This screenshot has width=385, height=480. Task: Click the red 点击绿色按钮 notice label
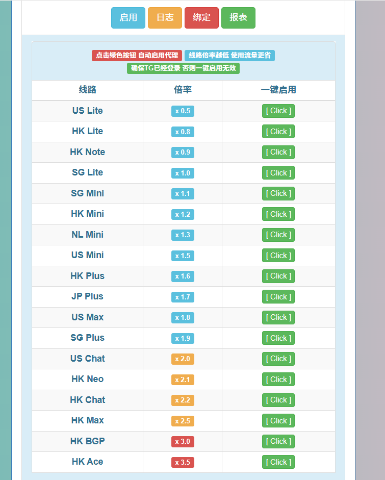coord(137,56)
